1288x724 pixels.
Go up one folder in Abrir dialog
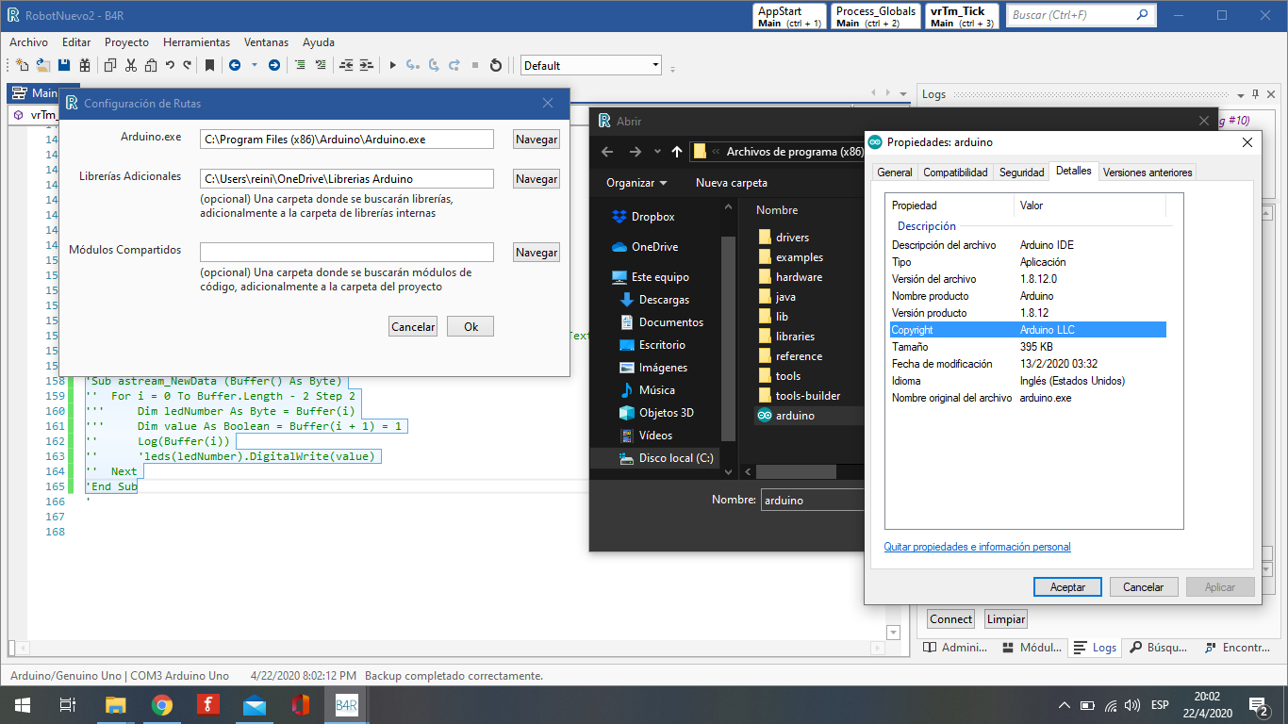point(677,152)
